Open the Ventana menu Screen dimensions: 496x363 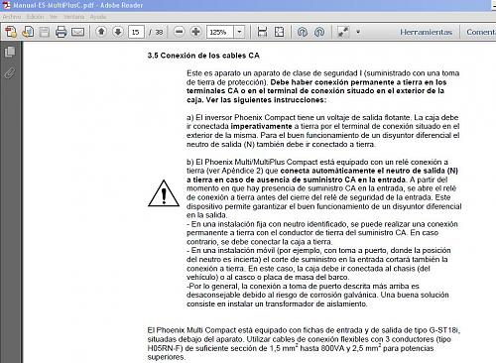74,17
